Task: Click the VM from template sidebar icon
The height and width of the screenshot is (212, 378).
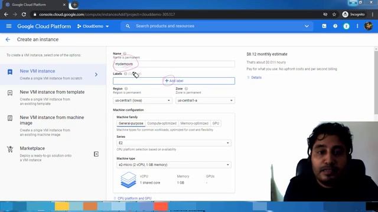Action: pos(10,93)
